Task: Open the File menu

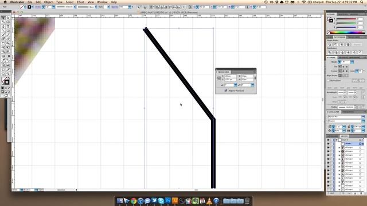Action: (30, 2)
